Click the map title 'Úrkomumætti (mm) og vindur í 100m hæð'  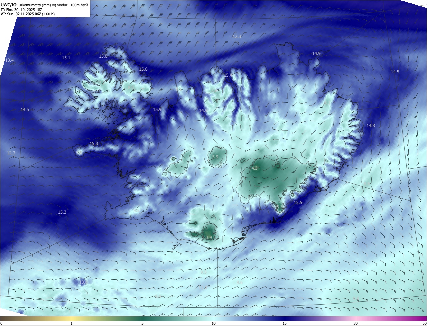click(x=53, y=5)
